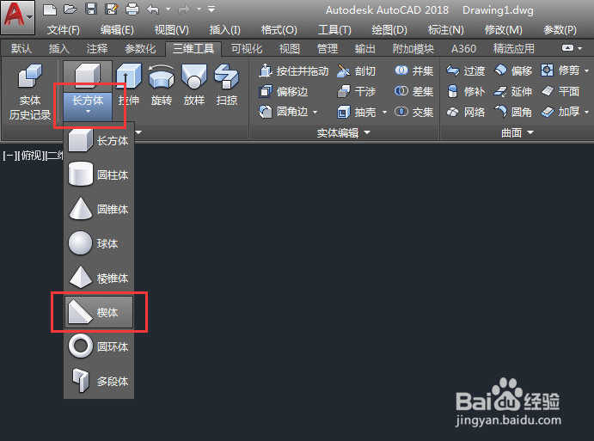Open the 文件(F) menu

[64, 30]
